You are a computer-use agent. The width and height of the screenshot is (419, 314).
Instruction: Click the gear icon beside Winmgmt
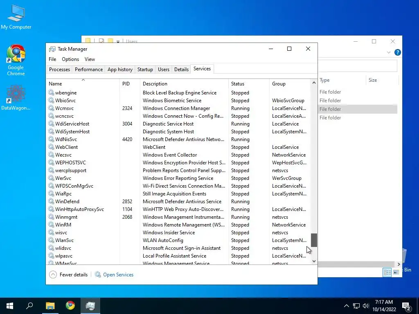51,217
